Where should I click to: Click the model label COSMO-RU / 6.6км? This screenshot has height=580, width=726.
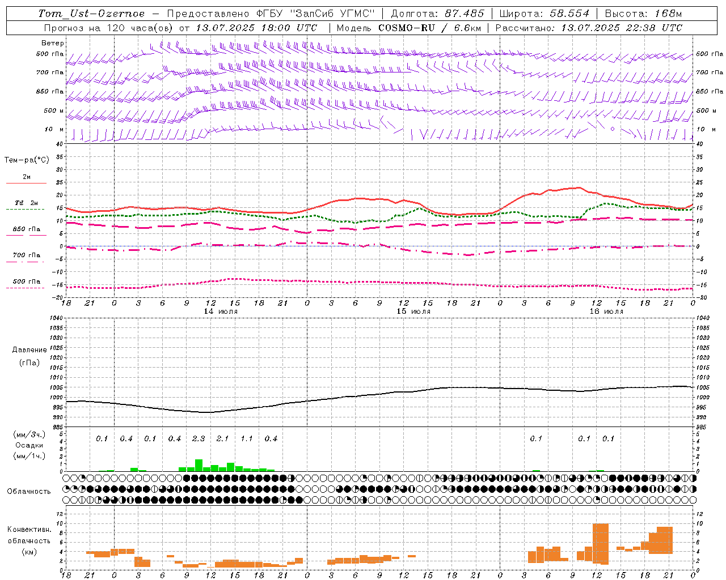click(x=429, y=28)
